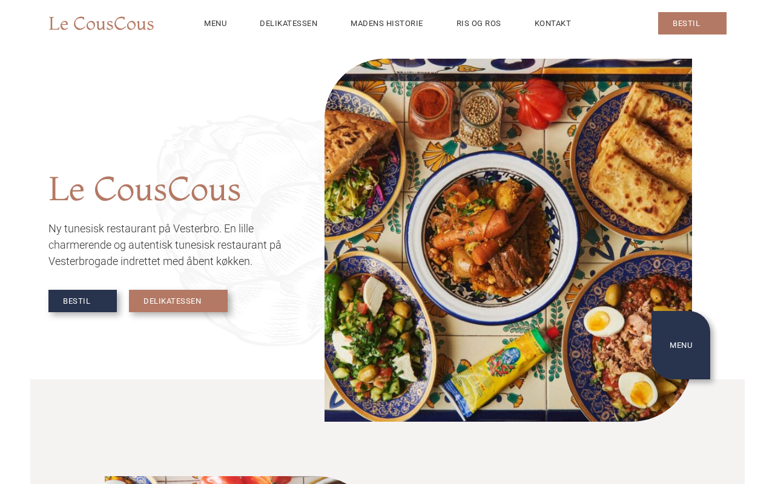
Task: Click the partially visible image at page bottom
Action: coord(230,480)
